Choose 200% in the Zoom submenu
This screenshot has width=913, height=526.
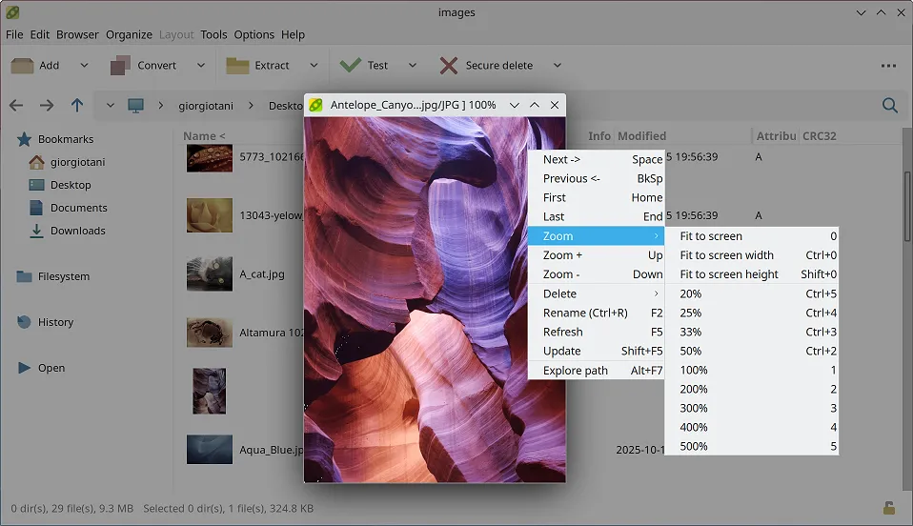click(x=694, y=389)
